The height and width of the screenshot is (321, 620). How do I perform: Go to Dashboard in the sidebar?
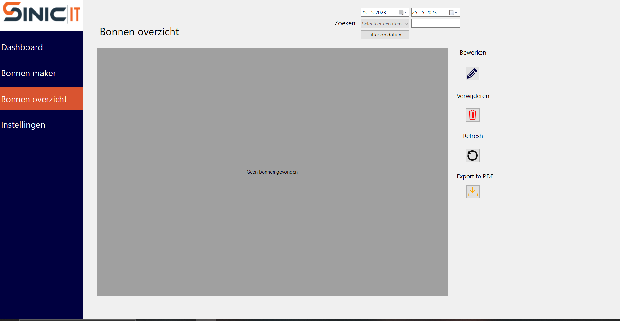click(22, 47)
